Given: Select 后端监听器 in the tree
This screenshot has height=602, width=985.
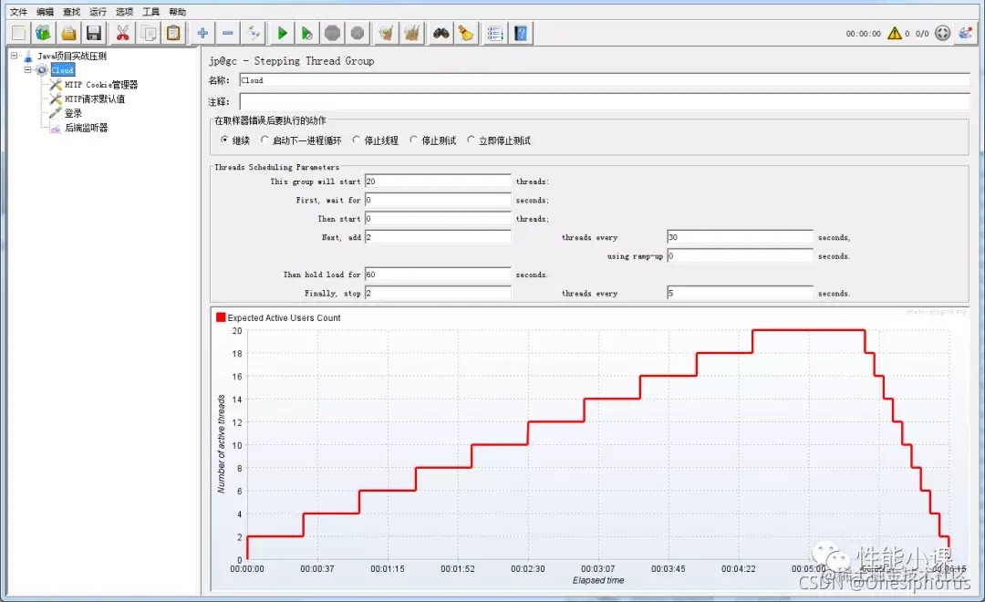Looking at the screenshot, I should tap(86, 128).
